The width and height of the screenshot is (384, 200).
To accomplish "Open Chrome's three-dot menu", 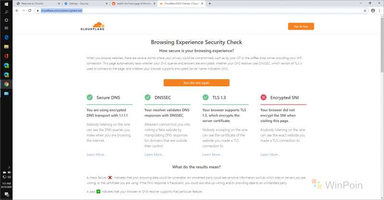I will [x=380, y=11].
